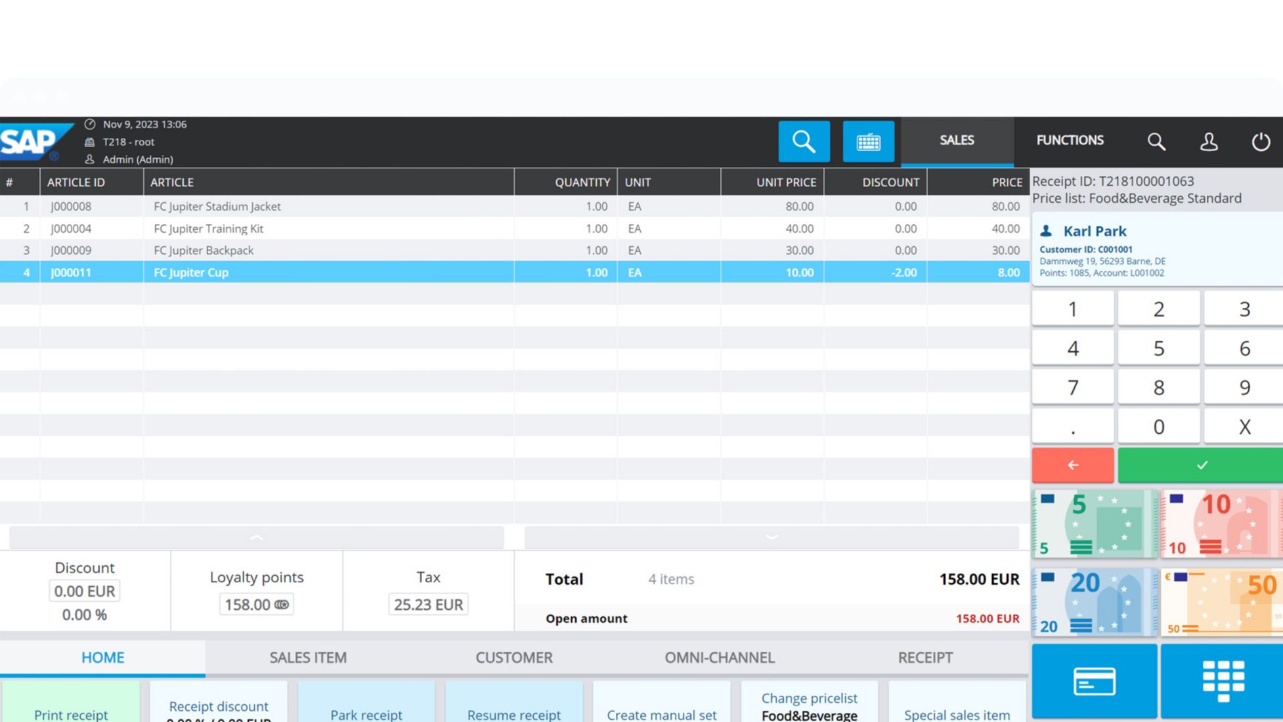Click the power logout icon

(x=1260, y=141)
